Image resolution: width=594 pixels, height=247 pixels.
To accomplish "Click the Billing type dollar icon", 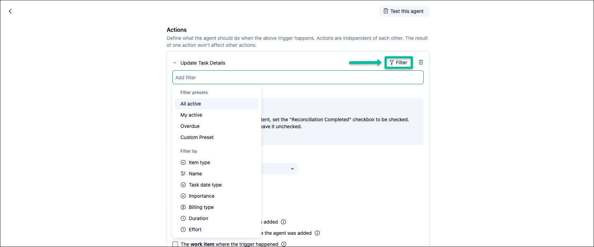I will pyautogui.click(x=183, y=207).
